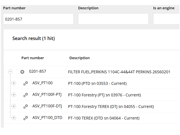This screenshot has width=180, height=135.
Task: Expand the ASV_PT100_DTD tree node
Action: coord(14,118)
